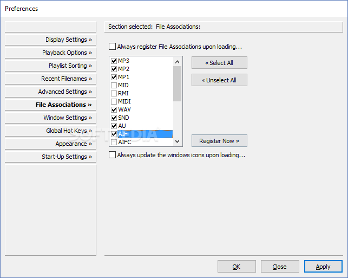Switch to Advanced Settings section

point(50,92)
